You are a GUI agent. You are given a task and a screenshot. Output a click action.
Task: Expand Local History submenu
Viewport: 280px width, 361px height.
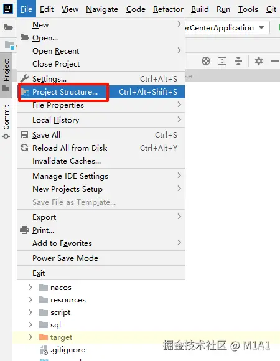(x=101, y=120)
